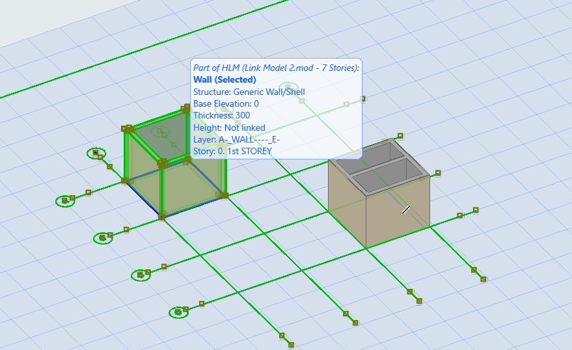Viewport: 572px width, 350px height.
Task: Click the "Height: Not linked" tooltip line
Action: (x=229, y=128)
